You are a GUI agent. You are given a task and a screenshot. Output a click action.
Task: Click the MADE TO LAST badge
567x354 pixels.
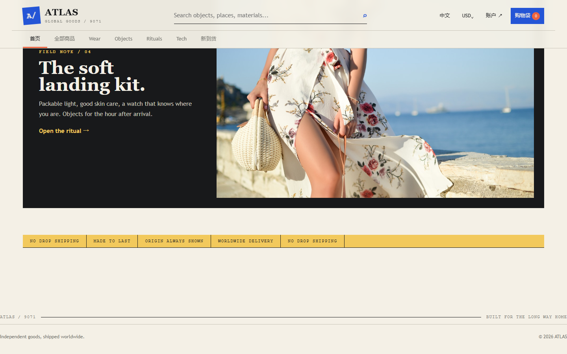112,241
